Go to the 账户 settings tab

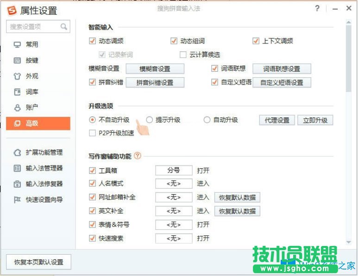38,108
